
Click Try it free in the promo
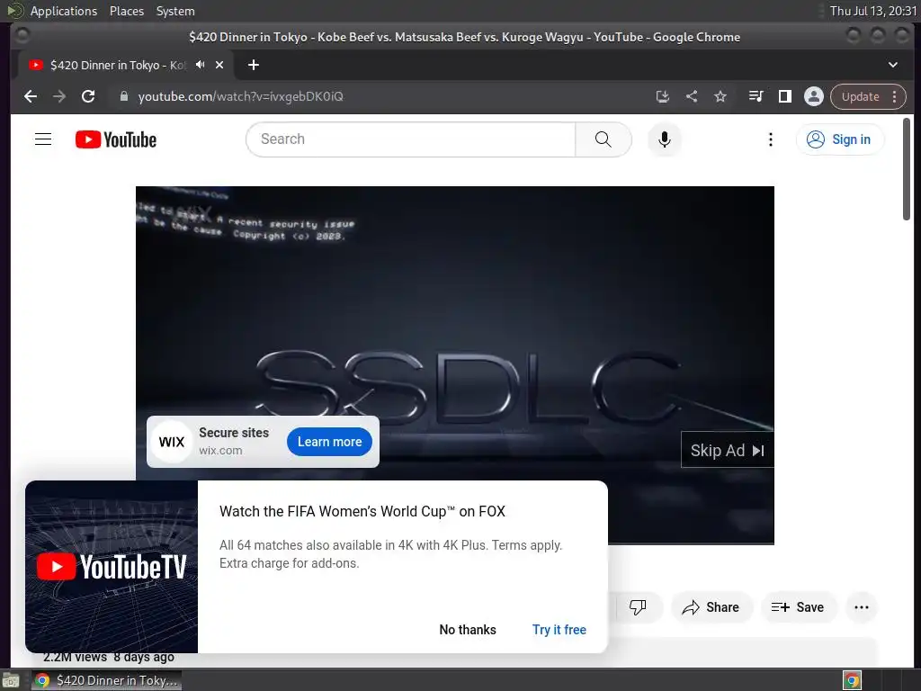[x=559, y=630]
